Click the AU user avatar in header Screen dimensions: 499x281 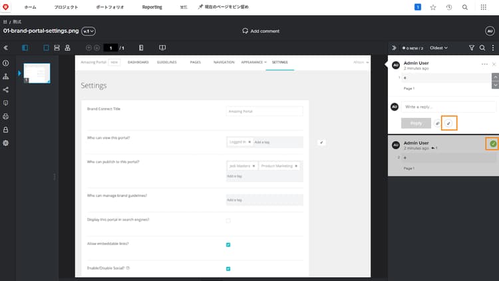(490, 31)
